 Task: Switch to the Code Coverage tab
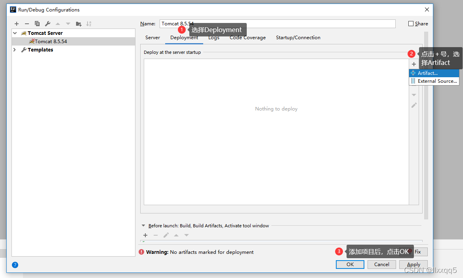pos(248,38)
